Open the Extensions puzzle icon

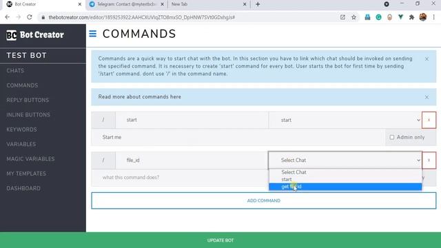pyautogui.click(x=412, y=17)
